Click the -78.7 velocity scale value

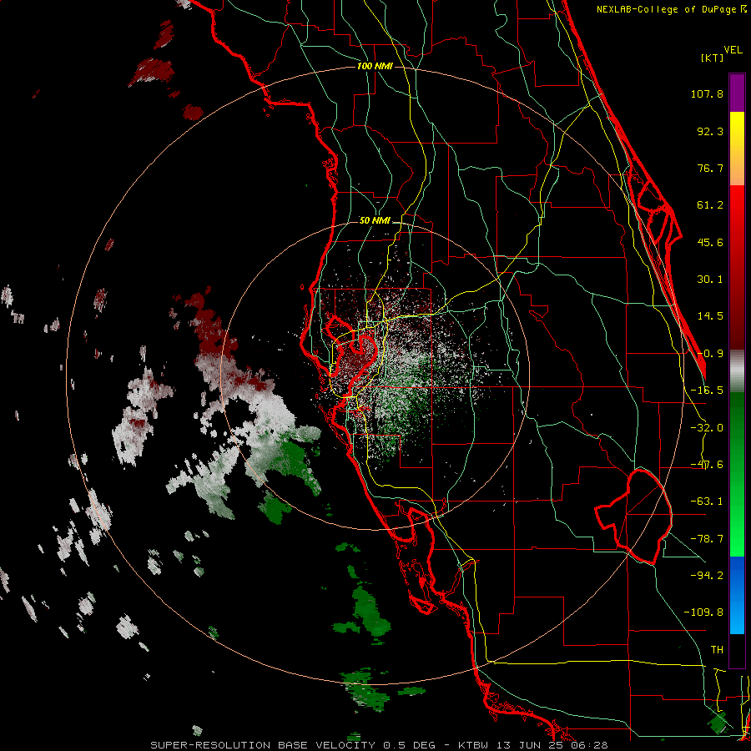(707, 539)
